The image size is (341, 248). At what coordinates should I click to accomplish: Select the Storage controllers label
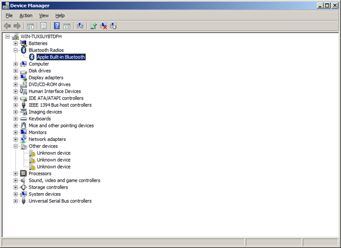[x=48, y=187]
